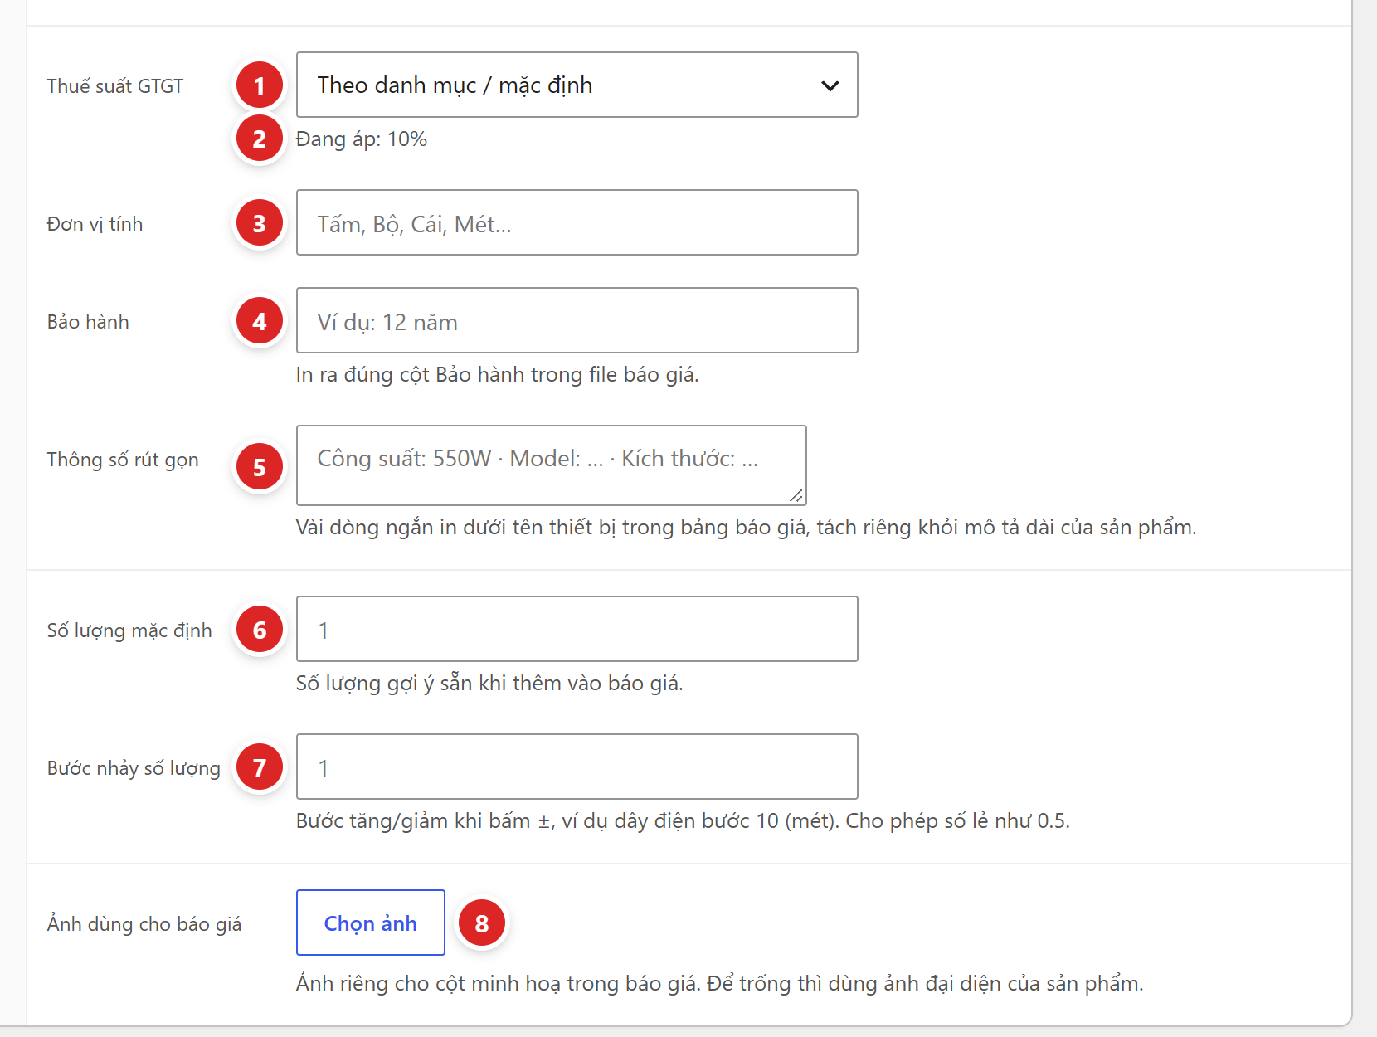Click hint 'Bước tăng/giảm khi bấm ±'
The width and height of the screenshot is (1377, 1037).
[x=683, y=821]
